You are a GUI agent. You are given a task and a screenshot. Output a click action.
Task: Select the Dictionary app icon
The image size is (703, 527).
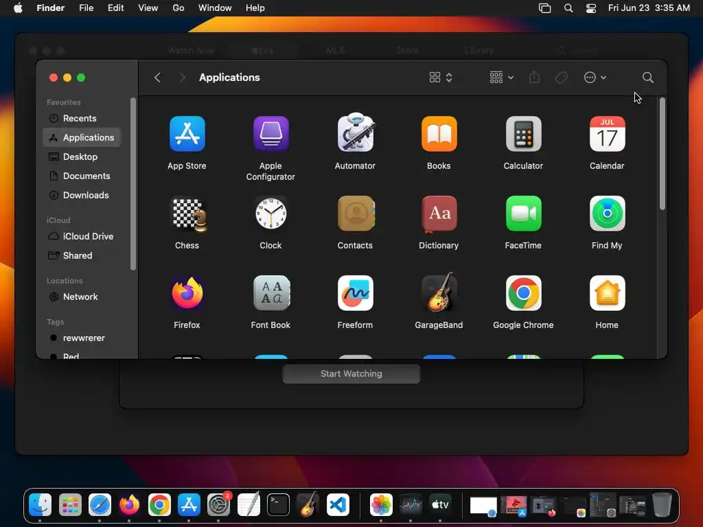pos(439,214)
